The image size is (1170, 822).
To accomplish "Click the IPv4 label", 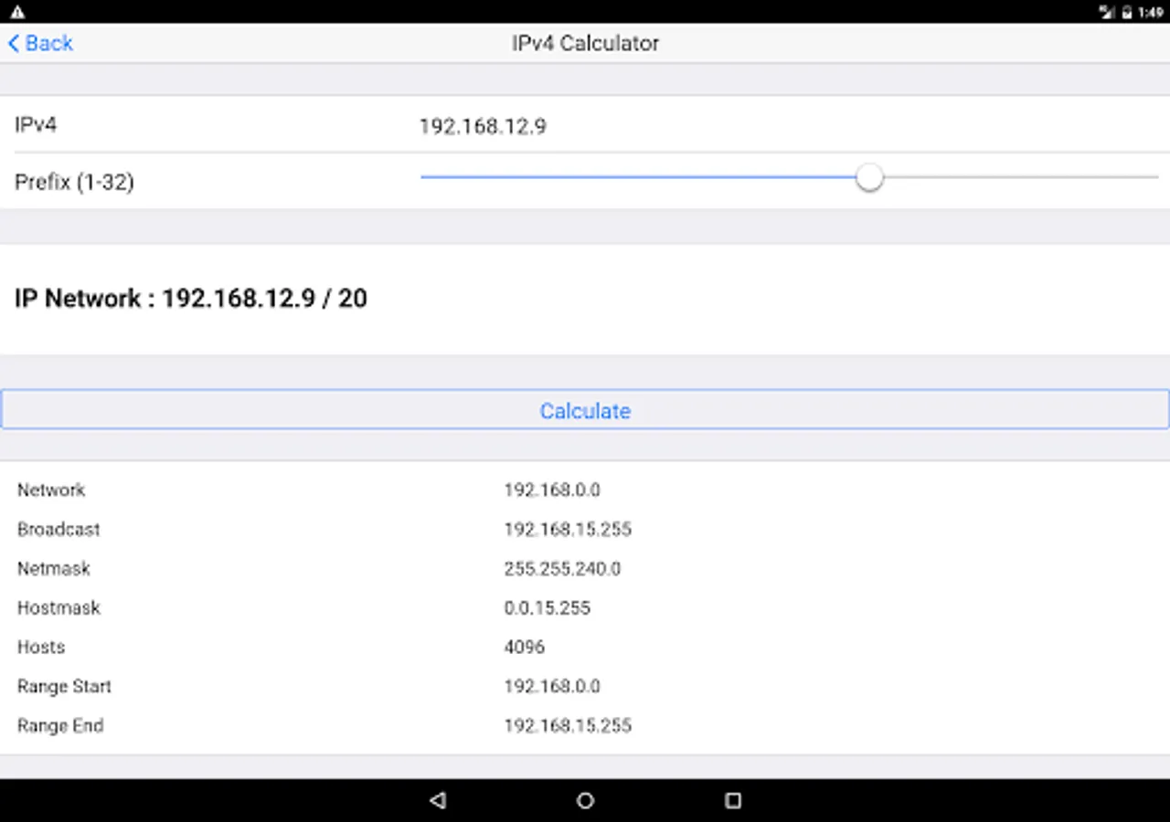I will click(36, 125).
